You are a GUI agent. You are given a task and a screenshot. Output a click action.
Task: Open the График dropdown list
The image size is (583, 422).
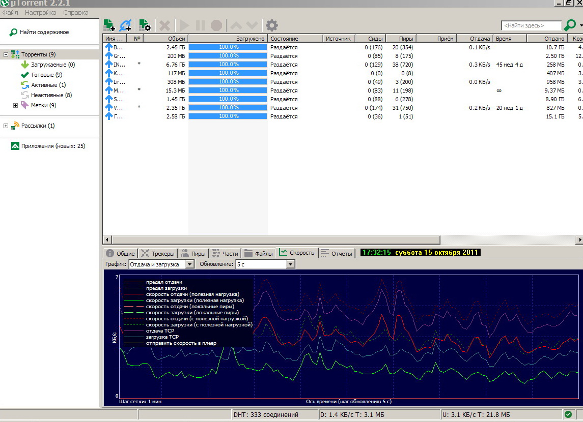tap(189, 264)
